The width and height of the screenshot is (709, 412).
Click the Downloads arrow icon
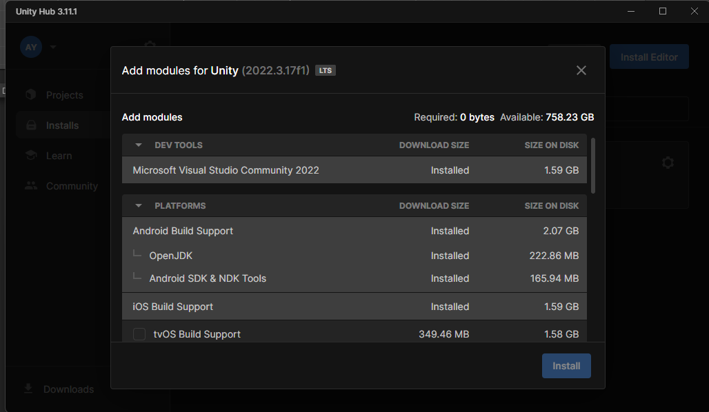coord(28,389)
